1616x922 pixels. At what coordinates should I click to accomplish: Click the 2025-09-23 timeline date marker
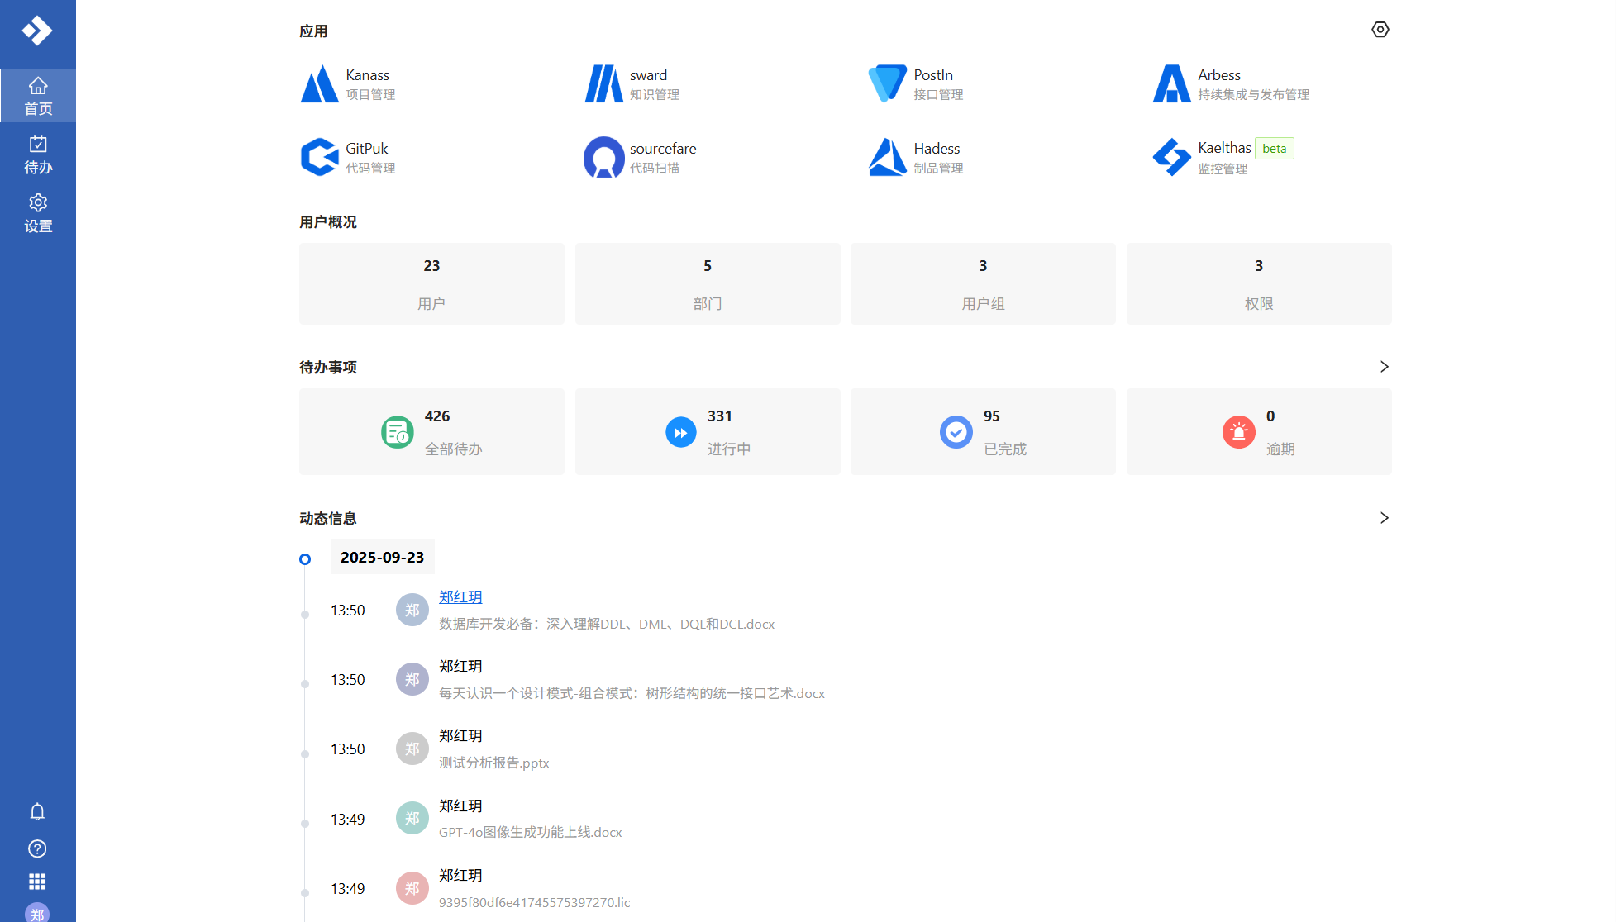pyautogui.click(x=382, y=558)
